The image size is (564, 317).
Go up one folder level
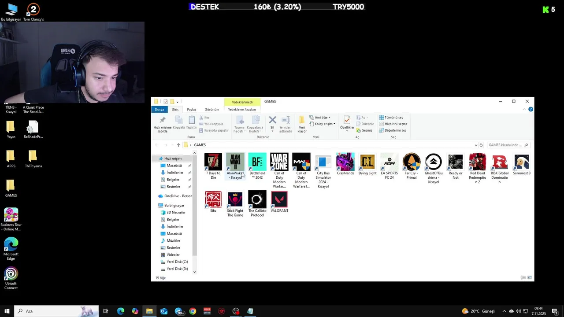coord(178,145)
